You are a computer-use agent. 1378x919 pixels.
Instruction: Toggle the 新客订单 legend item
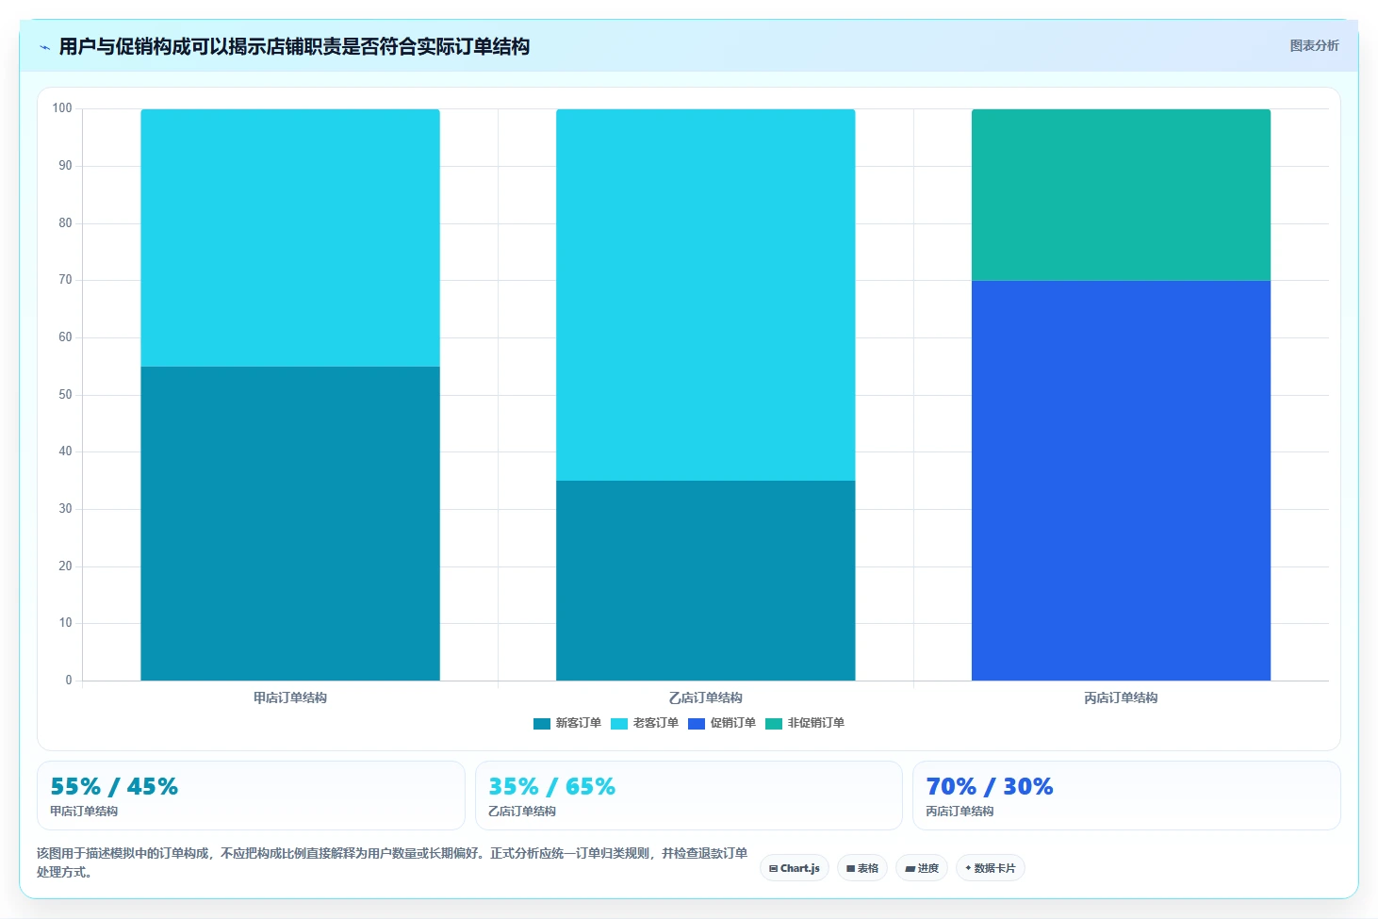567,723
